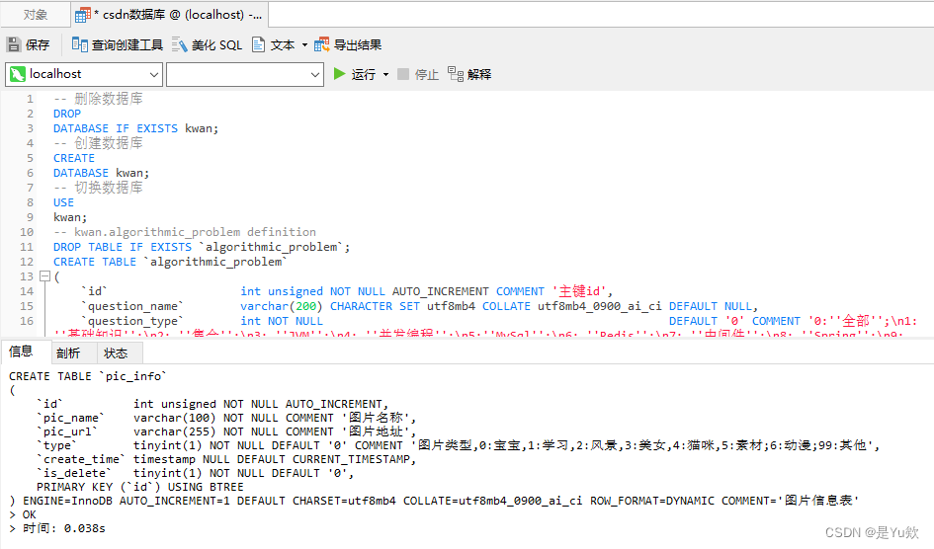Click the localhost connection icon
Screen dimensions: 934x549
(x=18, y=74)
